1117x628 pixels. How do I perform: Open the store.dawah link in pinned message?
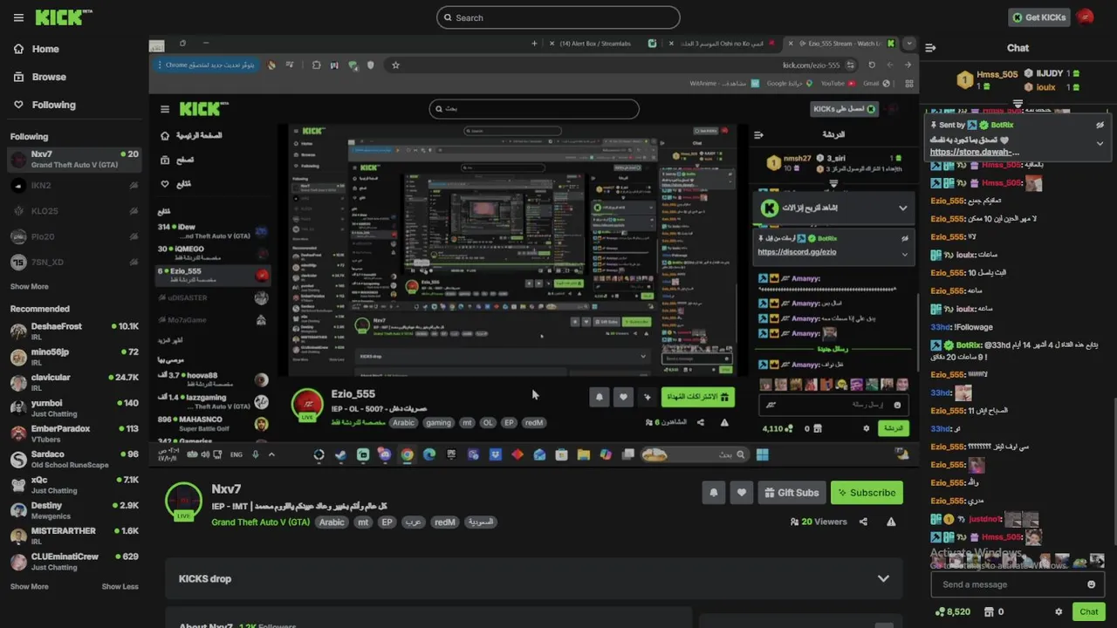pyautogui.click(x=974, y=152)
